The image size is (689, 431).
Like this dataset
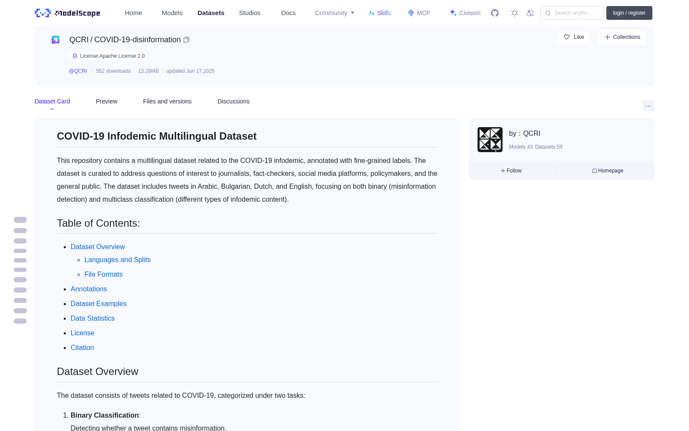(x=573, y=37)
